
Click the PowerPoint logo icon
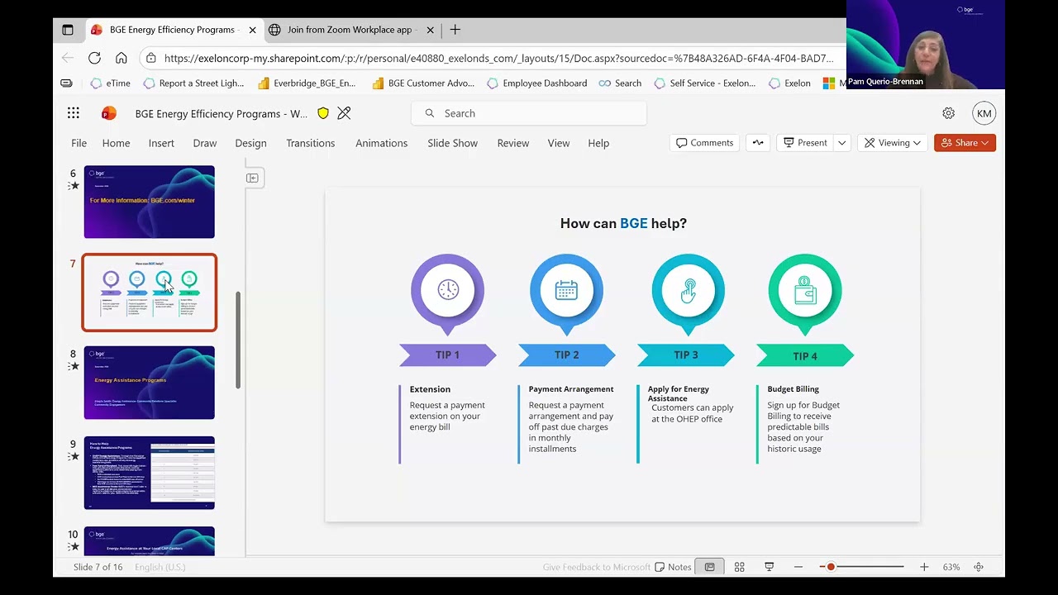[x=108, y=113]
